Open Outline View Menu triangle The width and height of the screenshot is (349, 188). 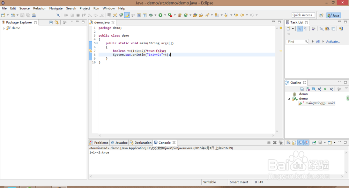click(x=346, y=89)
